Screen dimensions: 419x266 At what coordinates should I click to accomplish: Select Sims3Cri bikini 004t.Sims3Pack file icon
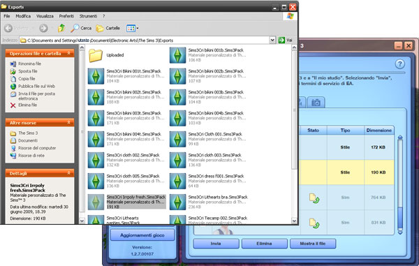pos(96,139)
